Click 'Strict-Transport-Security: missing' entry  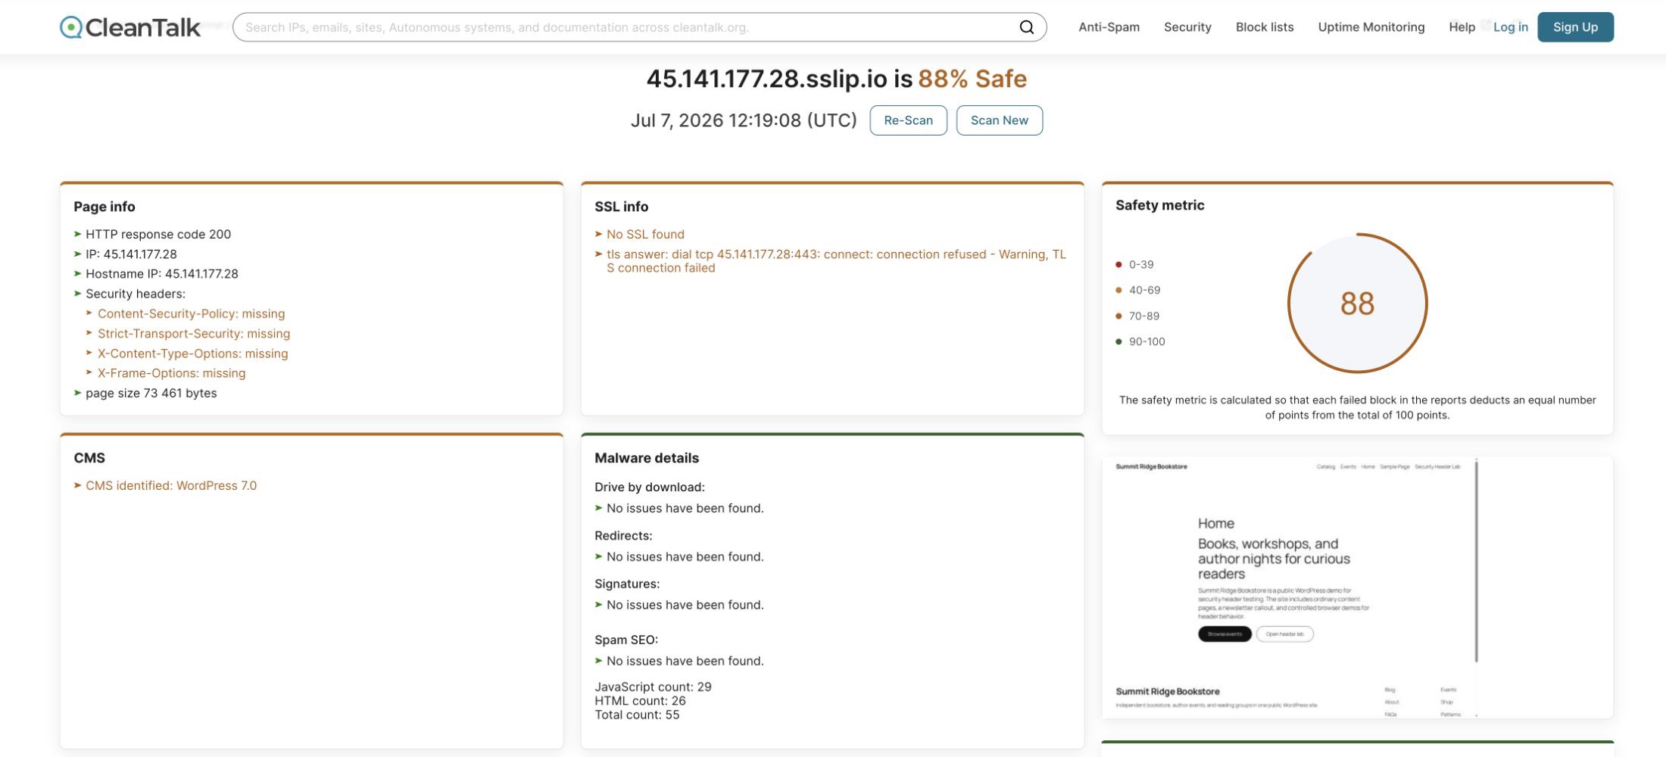[x=194, y=333]
